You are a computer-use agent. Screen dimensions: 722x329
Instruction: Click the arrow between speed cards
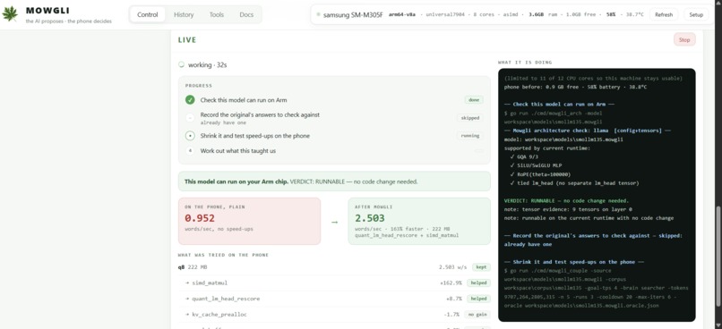click(334, 222)
